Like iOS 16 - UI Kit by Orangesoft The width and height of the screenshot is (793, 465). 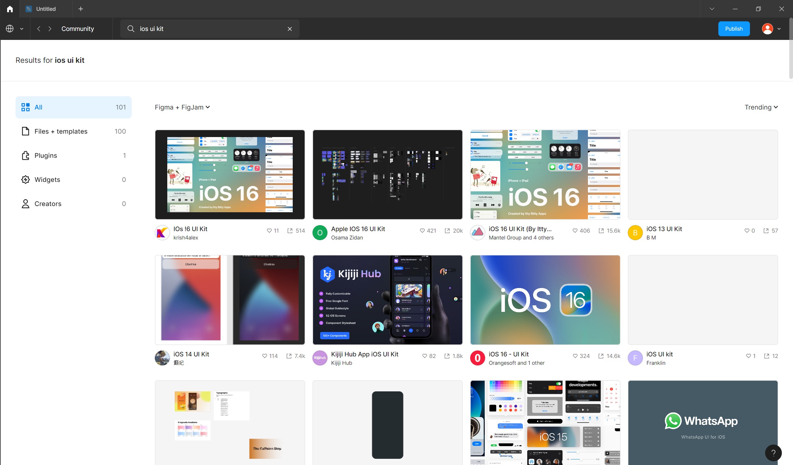[575, 356]
